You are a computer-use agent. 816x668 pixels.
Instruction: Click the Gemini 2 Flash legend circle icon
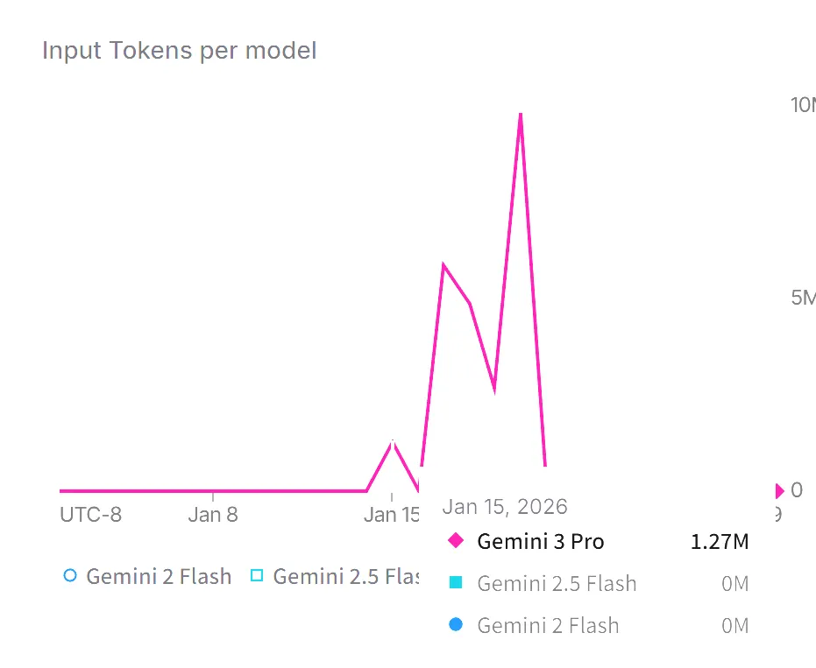(71, 576)
